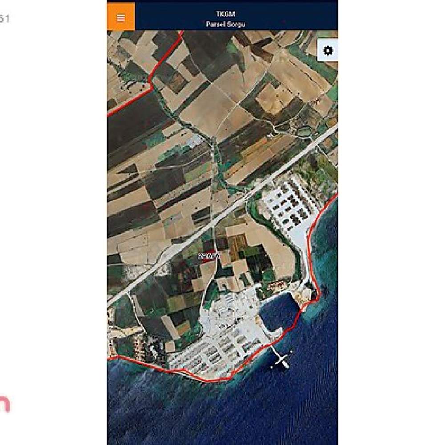This screenshot has height=445, width=445.
Task: Select the red highlighted parcel label
Action: coord(209,256)
